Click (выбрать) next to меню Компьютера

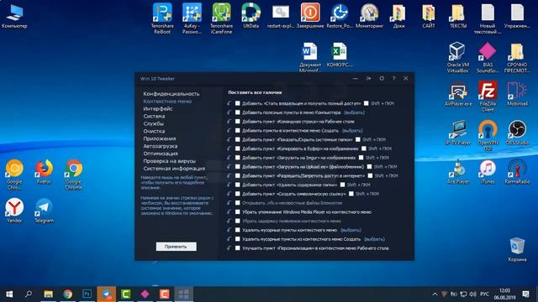(354, 112)
